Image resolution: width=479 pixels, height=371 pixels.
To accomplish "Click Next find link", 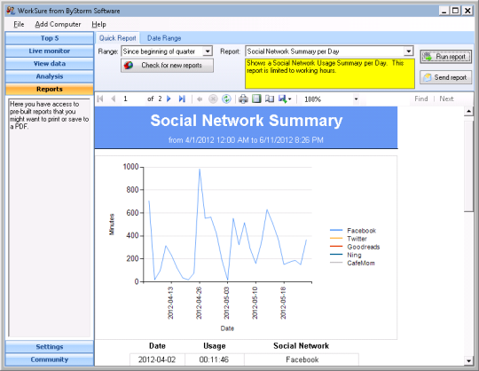I will coord(446,99).
